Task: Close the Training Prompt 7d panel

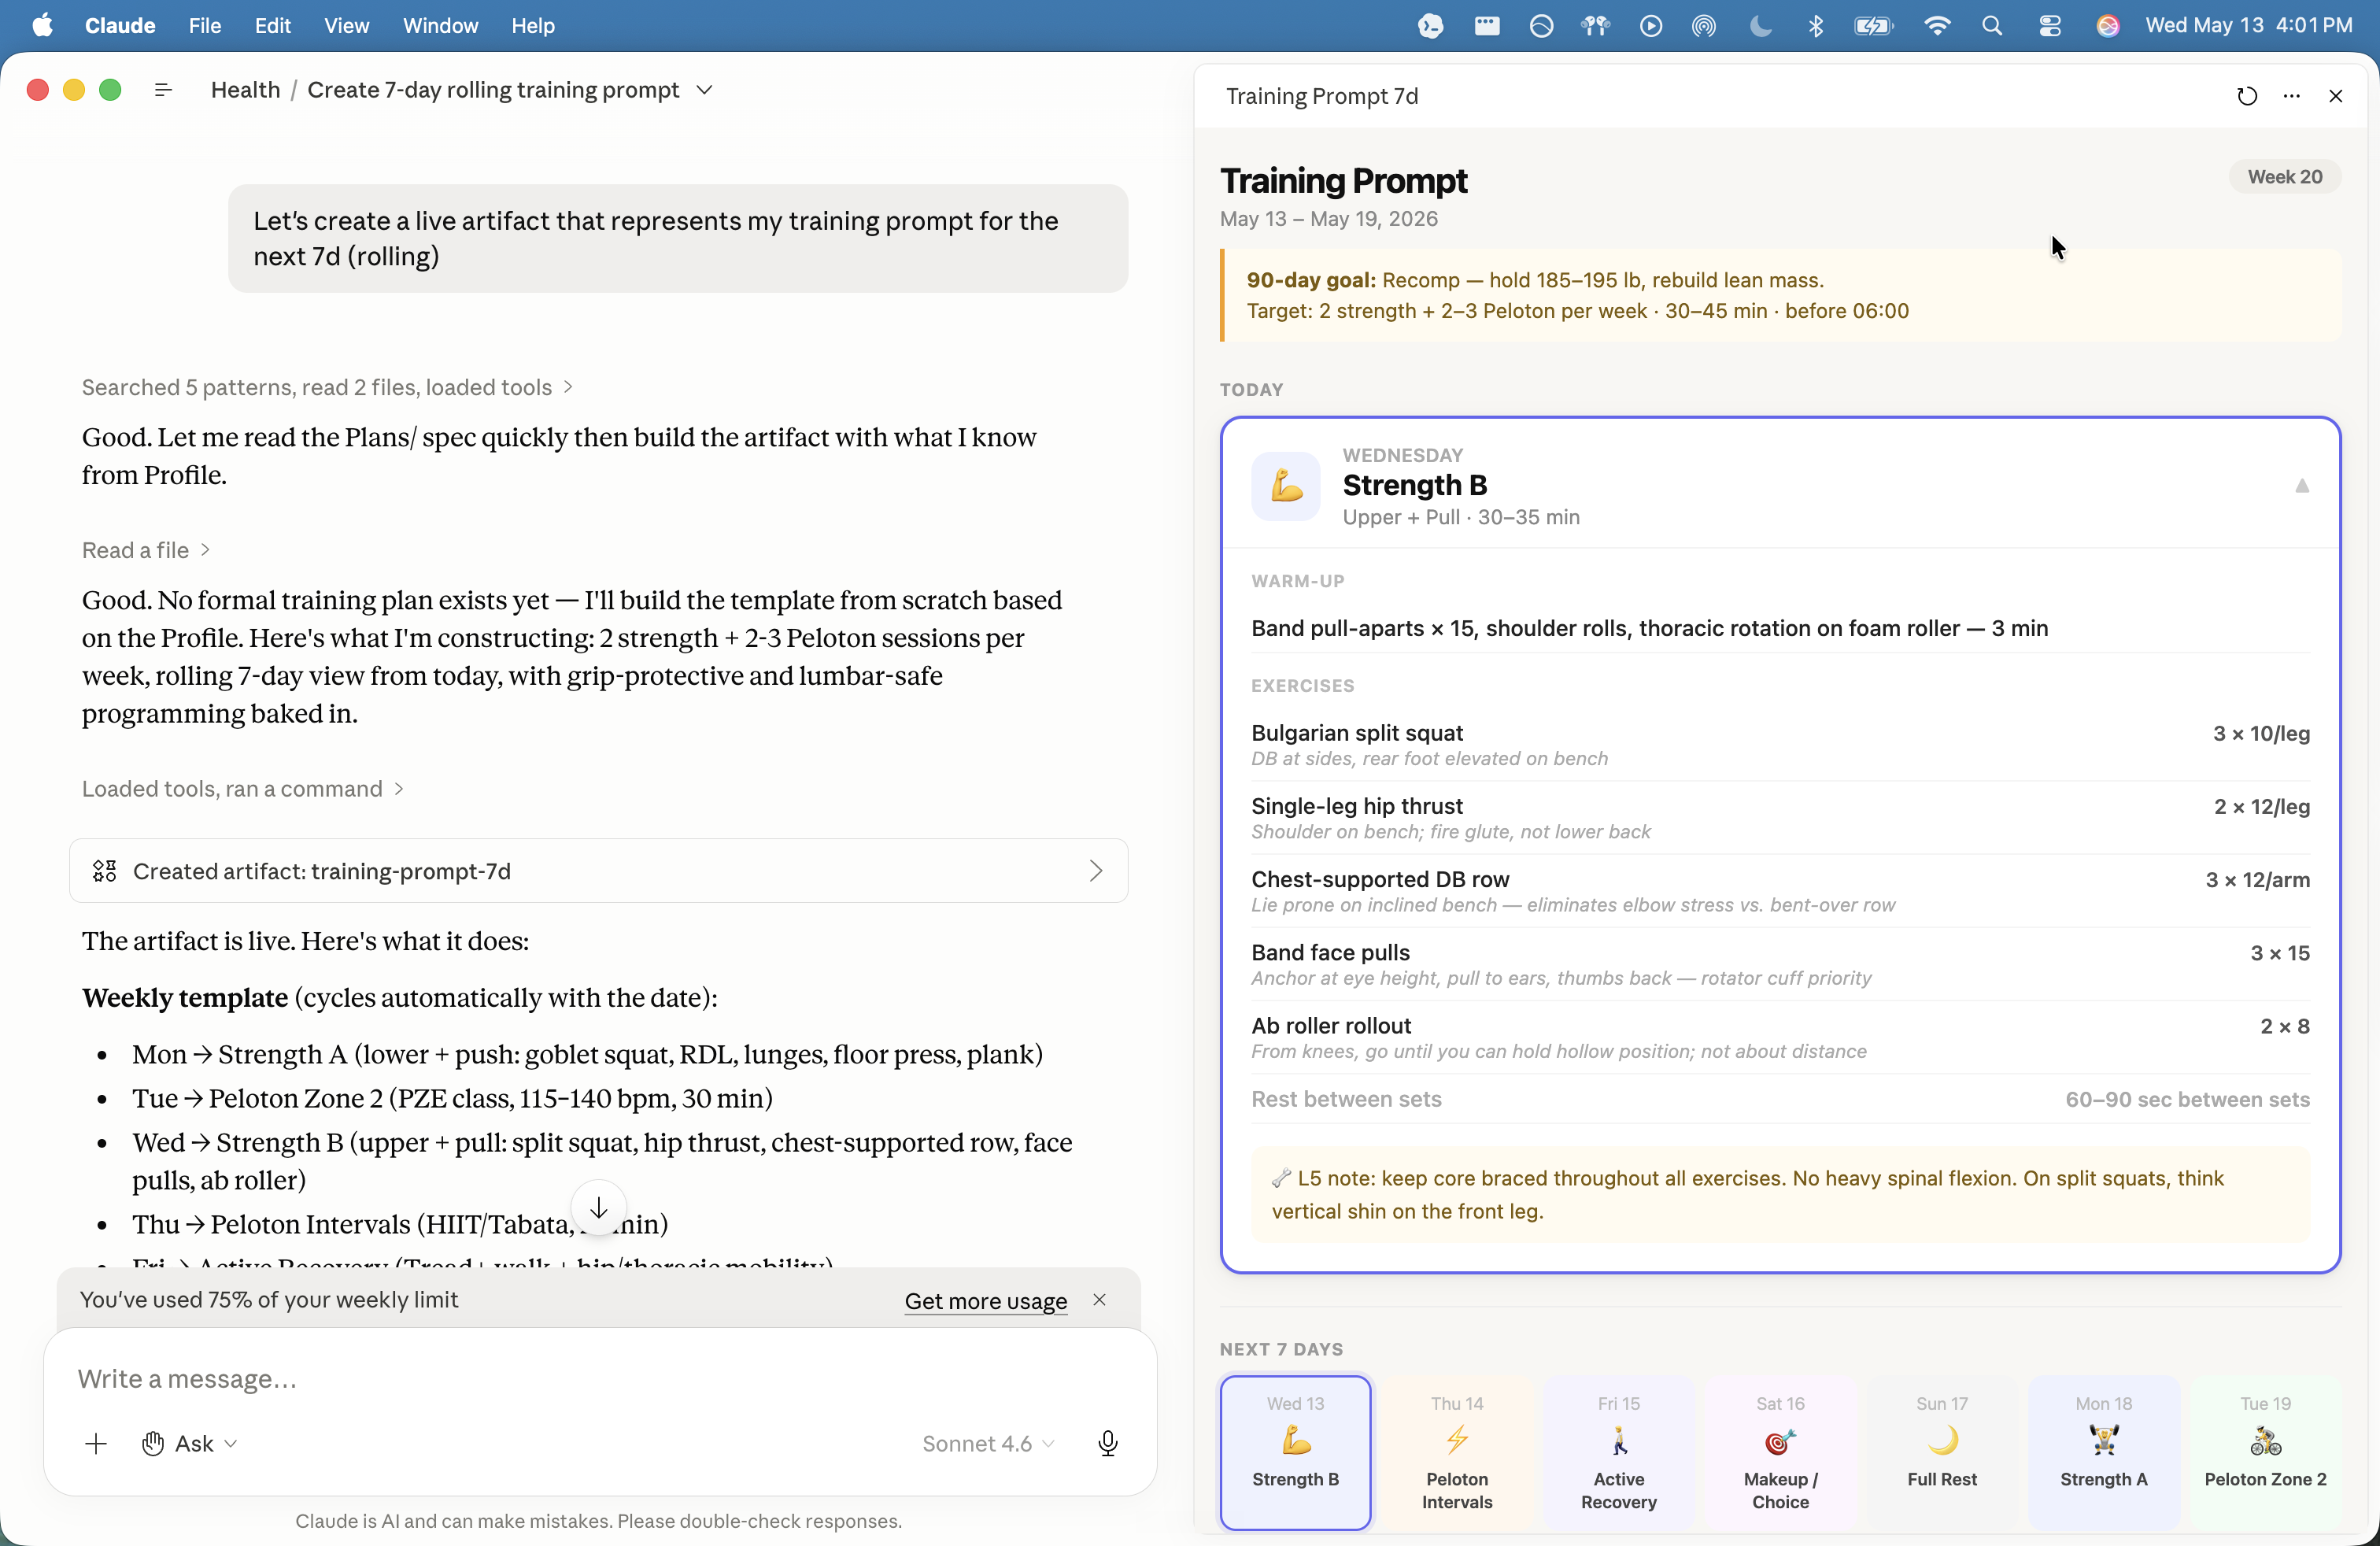Action: 2336,96
